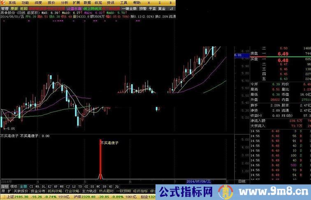Expand the 预警 toolbar option
This screenshot has width=311, height=200.
point(142,8)
